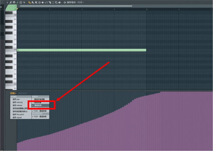Click the green C5 note in piano roll

tap(81, 50)
